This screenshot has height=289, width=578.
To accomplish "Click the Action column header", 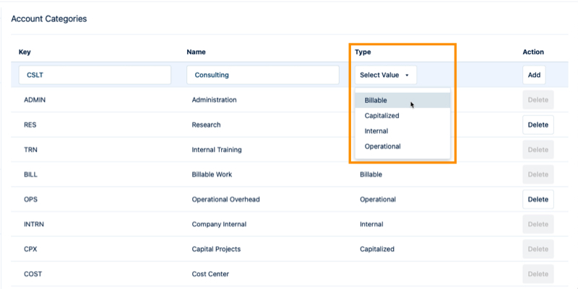I will [533, 52].
